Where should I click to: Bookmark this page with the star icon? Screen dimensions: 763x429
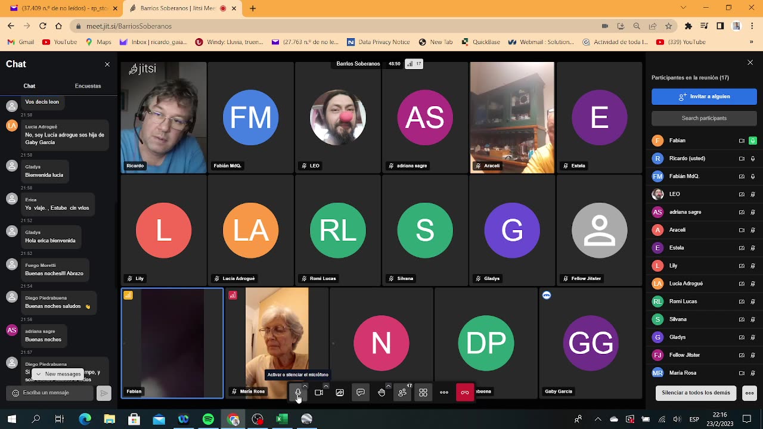click(x=669, y=26)
